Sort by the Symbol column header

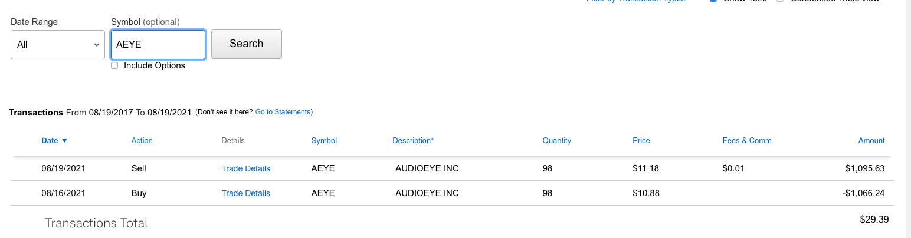[324, 141]
